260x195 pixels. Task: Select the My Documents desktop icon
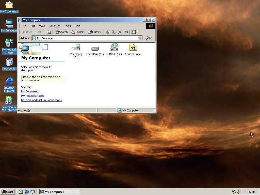[x=9, y=7]
